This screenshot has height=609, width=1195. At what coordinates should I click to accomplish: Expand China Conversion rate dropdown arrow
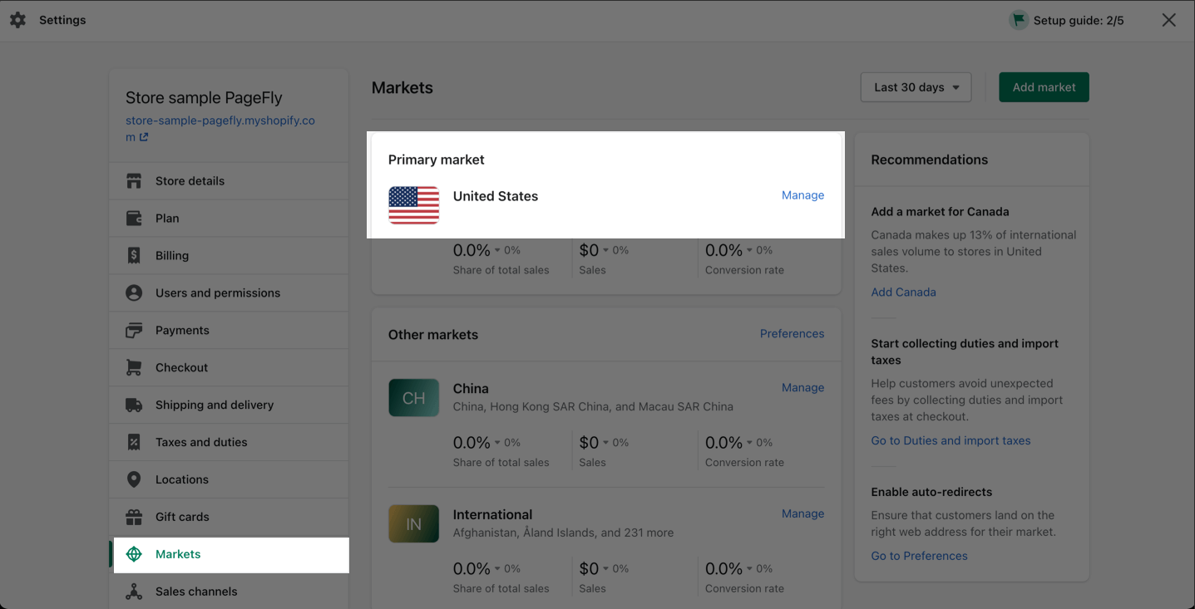point(750,443)
